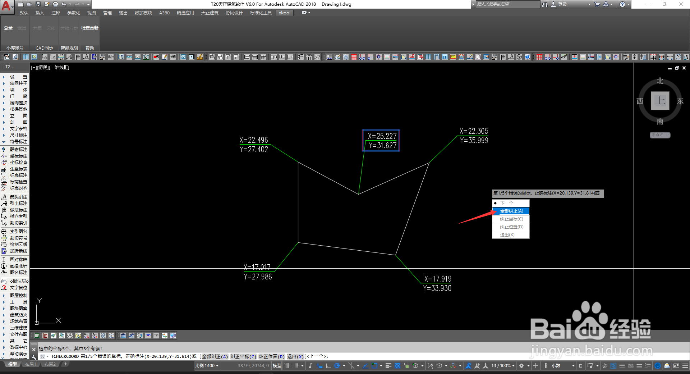Click 登录 button in xkool ribbon

(x=8, y=28)
